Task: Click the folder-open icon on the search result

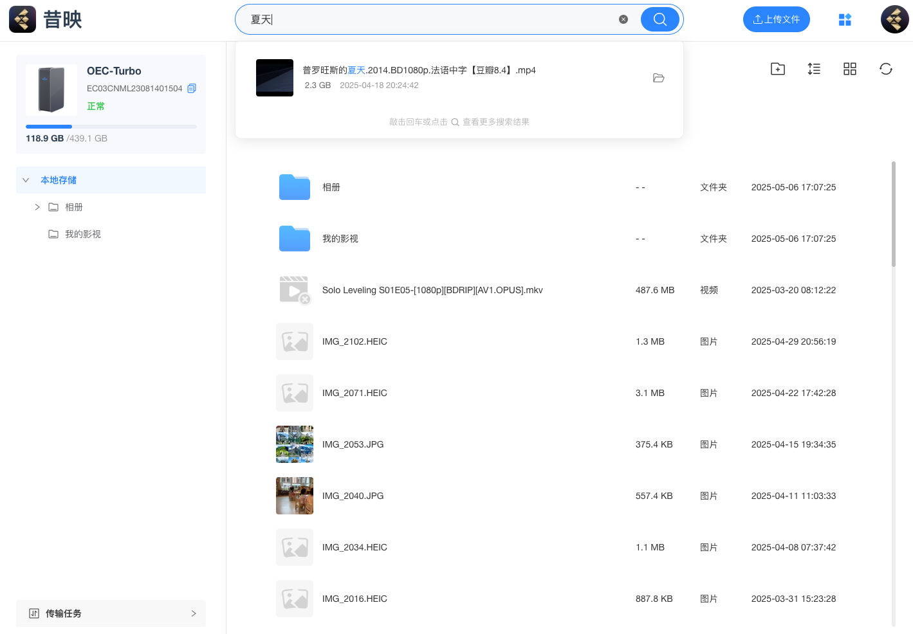Action: (x=658, y=78)
